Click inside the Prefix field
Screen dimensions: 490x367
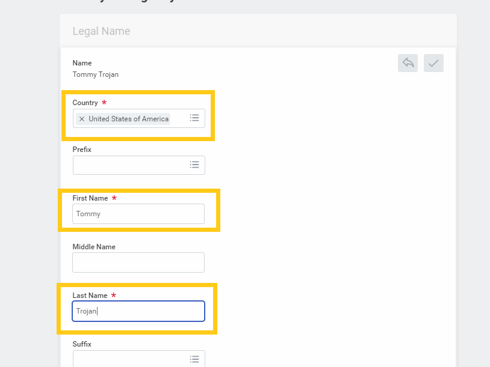coord(138,165)
